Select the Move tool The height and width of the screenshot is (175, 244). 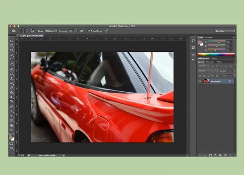coord(12,41)
